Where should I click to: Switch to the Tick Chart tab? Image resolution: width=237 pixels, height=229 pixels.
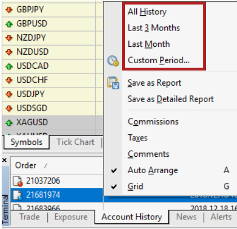point(75,142)
